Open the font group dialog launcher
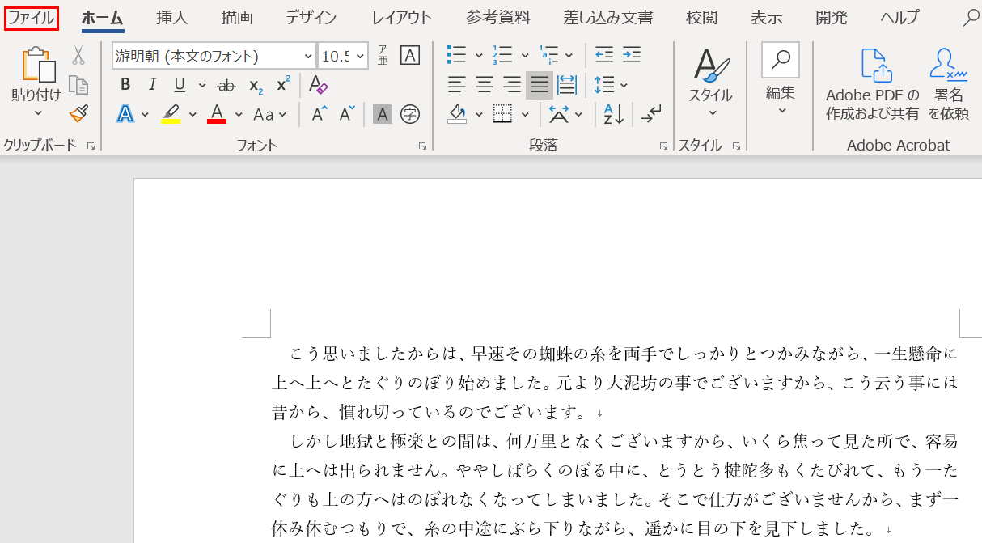Viewport: 982px width, 543px height. point(422,146)
